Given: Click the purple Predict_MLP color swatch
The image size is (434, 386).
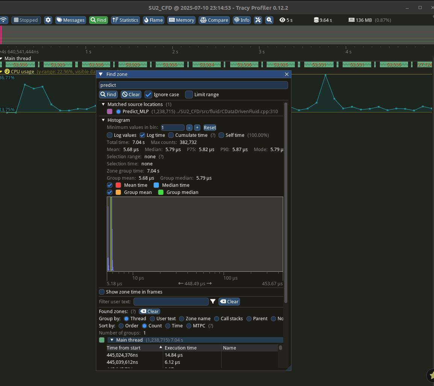Looking at the screenshot, I should click(x=109, y=112).
